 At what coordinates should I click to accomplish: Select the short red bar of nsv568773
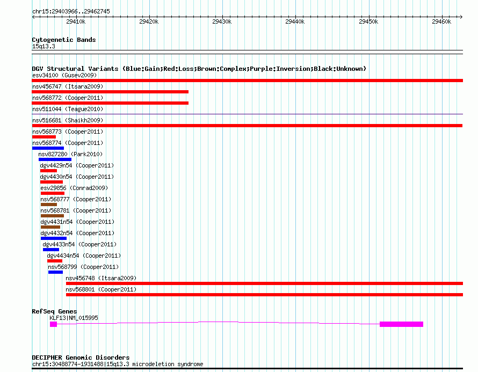click(44, 137)
